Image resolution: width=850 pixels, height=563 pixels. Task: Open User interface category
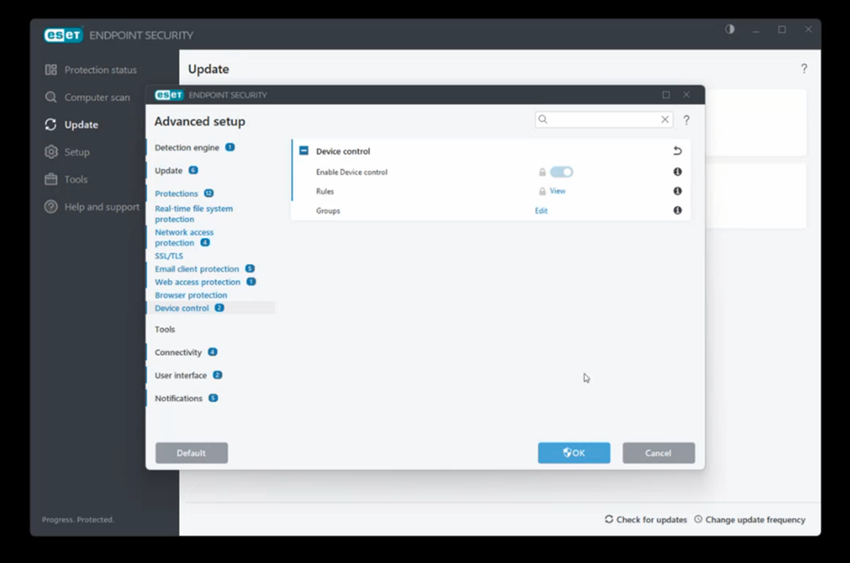(181, 376)
